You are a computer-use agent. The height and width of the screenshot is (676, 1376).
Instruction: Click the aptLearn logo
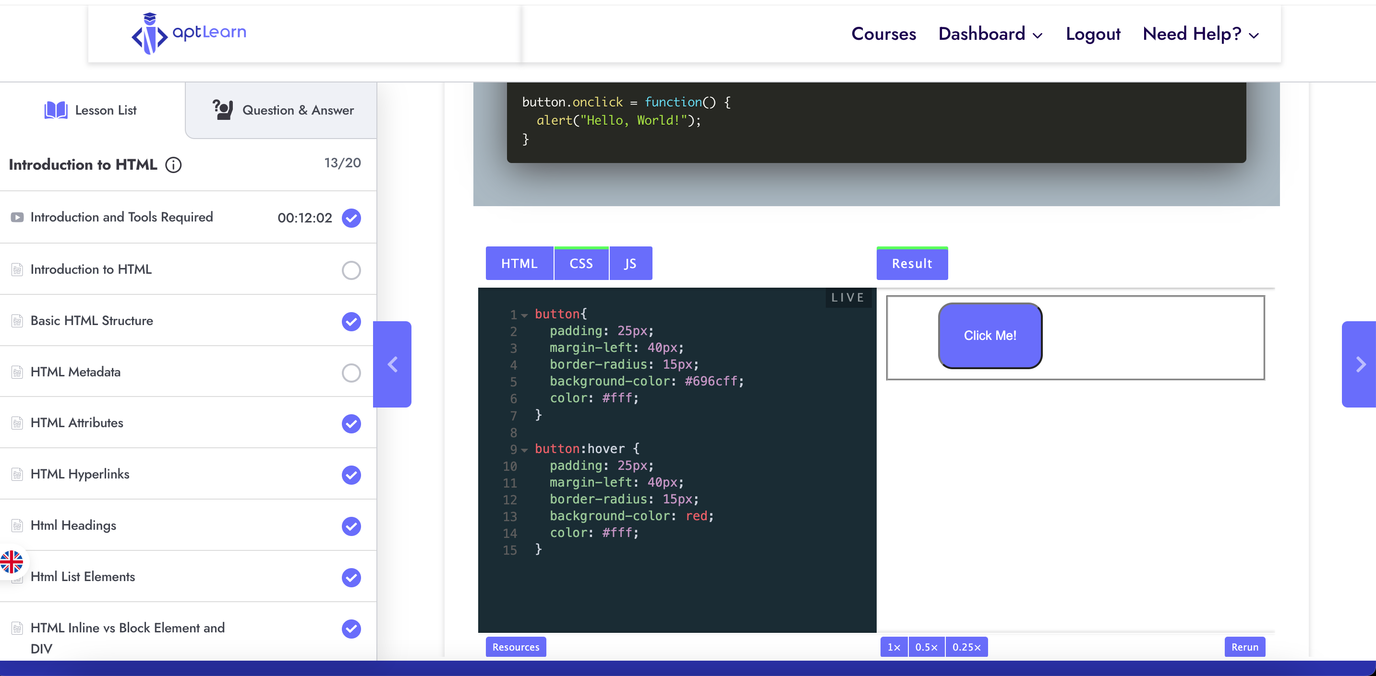(189, 33)
